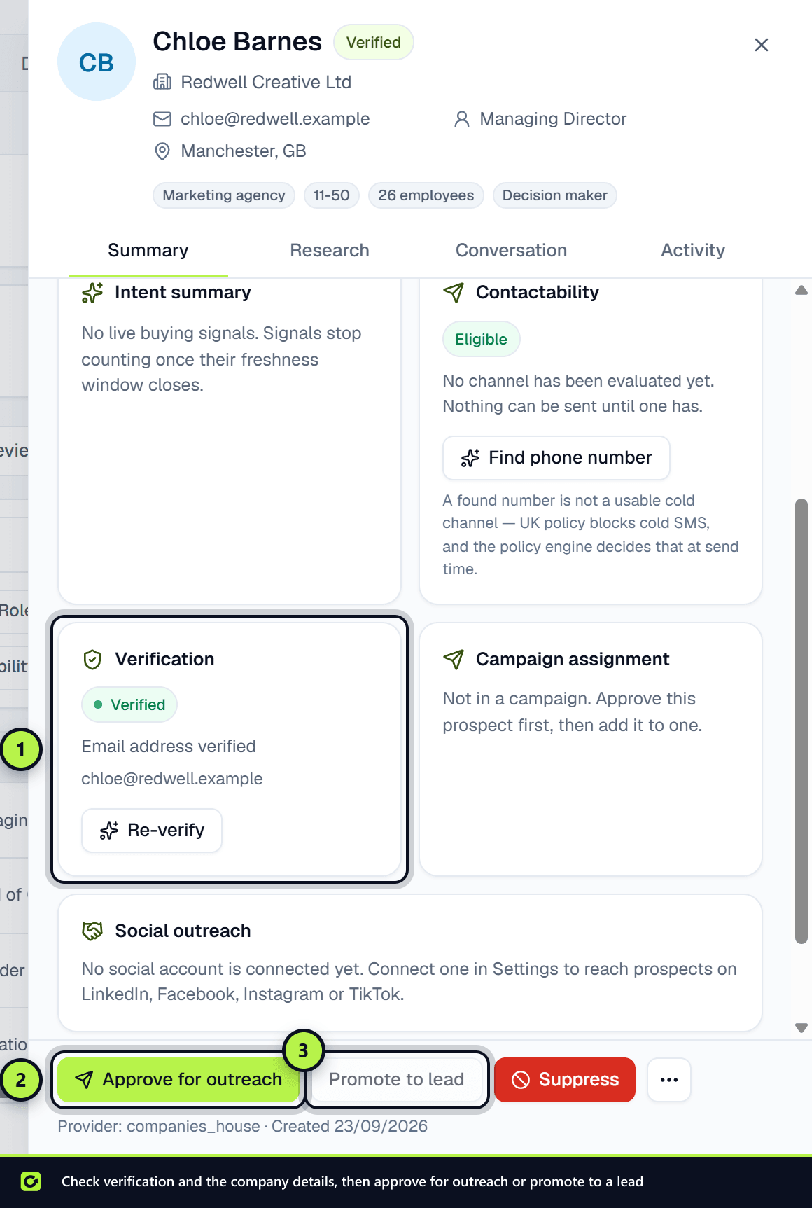Click the vertical scrollbar thumb
The image size is (812, 1208).
[801, 721]
